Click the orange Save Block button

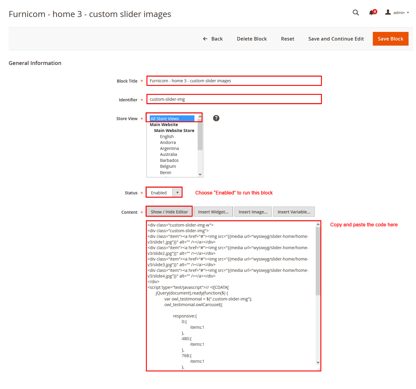(390, 39)
